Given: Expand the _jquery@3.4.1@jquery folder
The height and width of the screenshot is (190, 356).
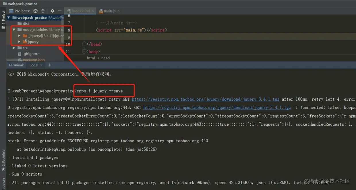Looking at the screenshot, I should (19, 36).
